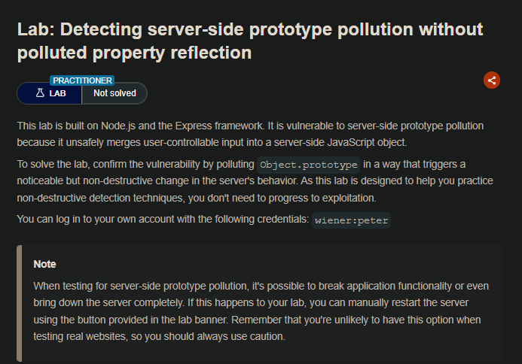This screenshot has height=364, width=522.
Task: Click the Object.prototype code snippet
Action: (x=309, y=165)
